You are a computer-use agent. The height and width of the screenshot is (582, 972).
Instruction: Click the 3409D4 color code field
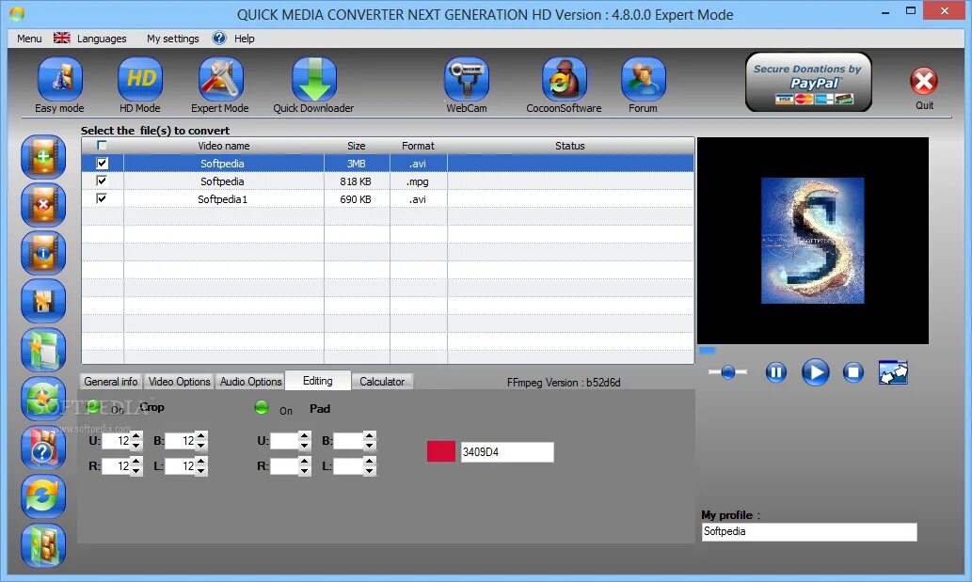pyautogui.click(x=507, y=452)
